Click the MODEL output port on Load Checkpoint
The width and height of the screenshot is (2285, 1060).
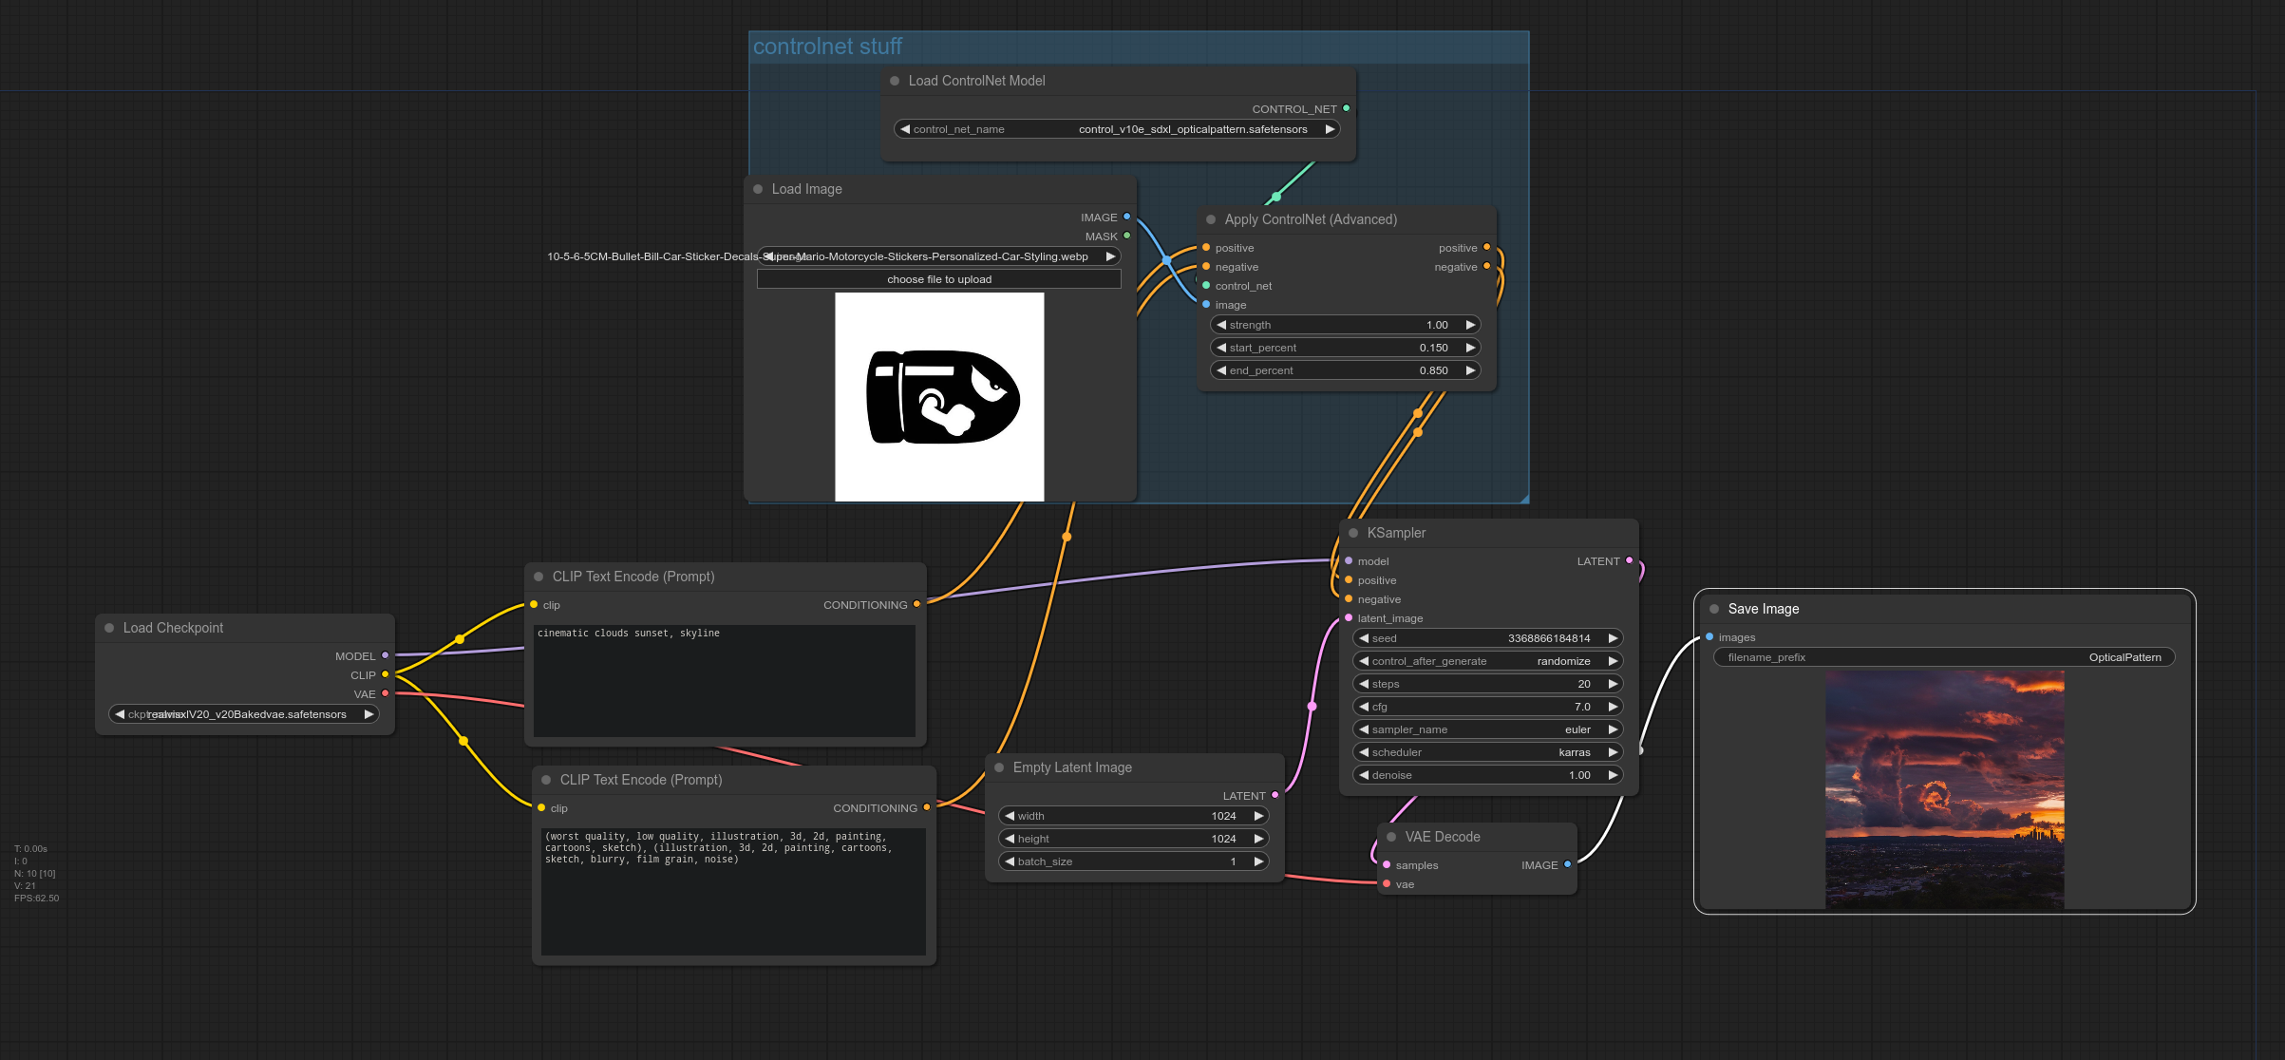click(x=384, y=655)
